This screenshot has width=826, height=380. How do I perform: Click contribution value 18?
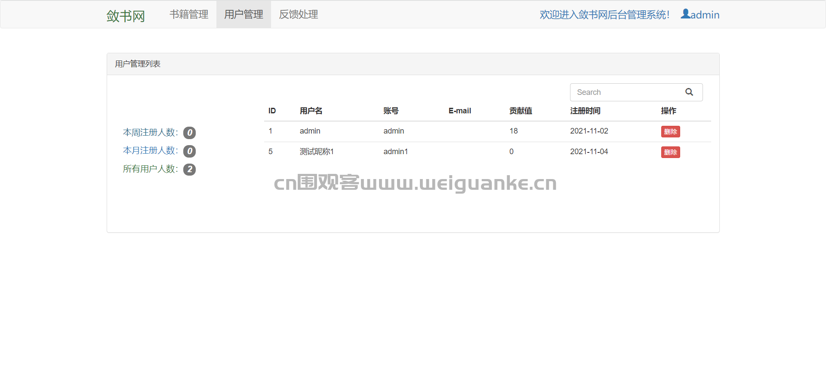[x=513, y=131]
